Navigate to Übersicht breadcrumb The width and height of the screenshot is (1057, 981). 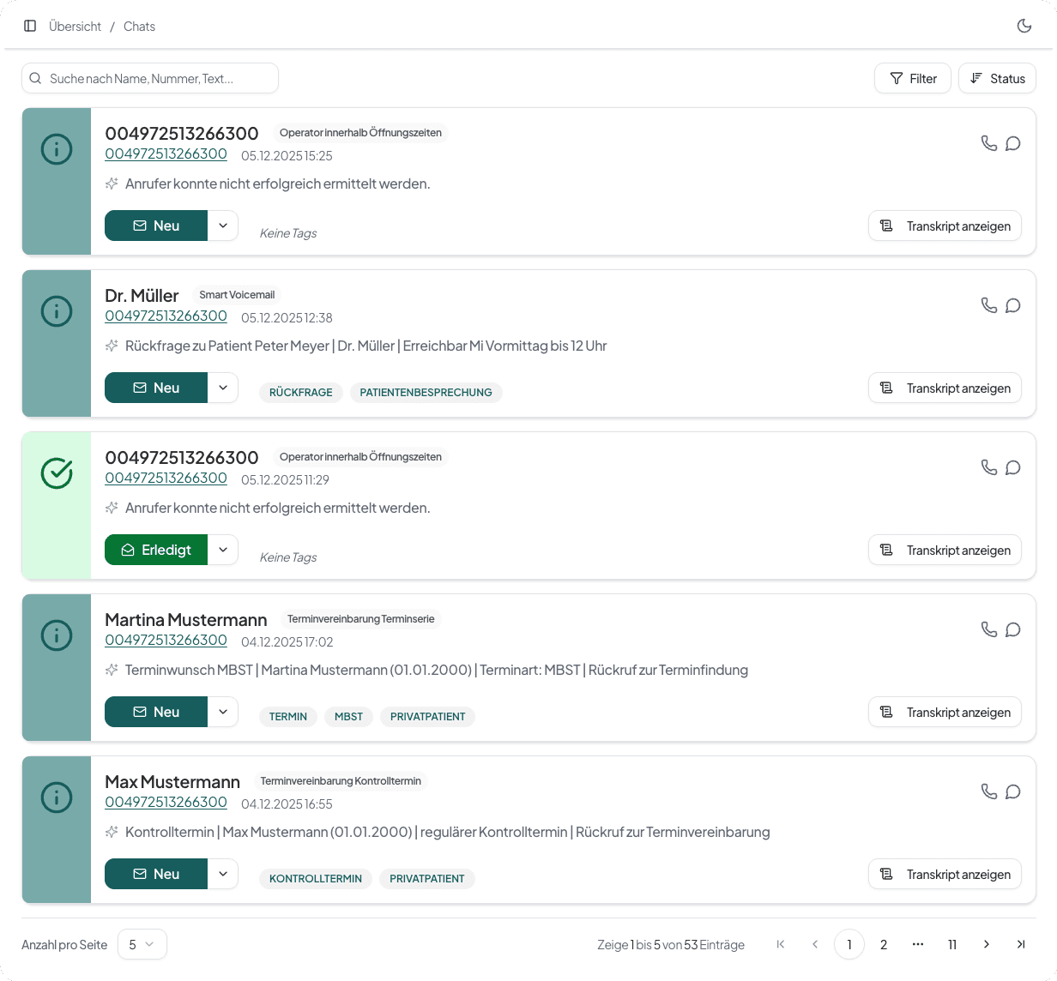[x=75, y=27]
